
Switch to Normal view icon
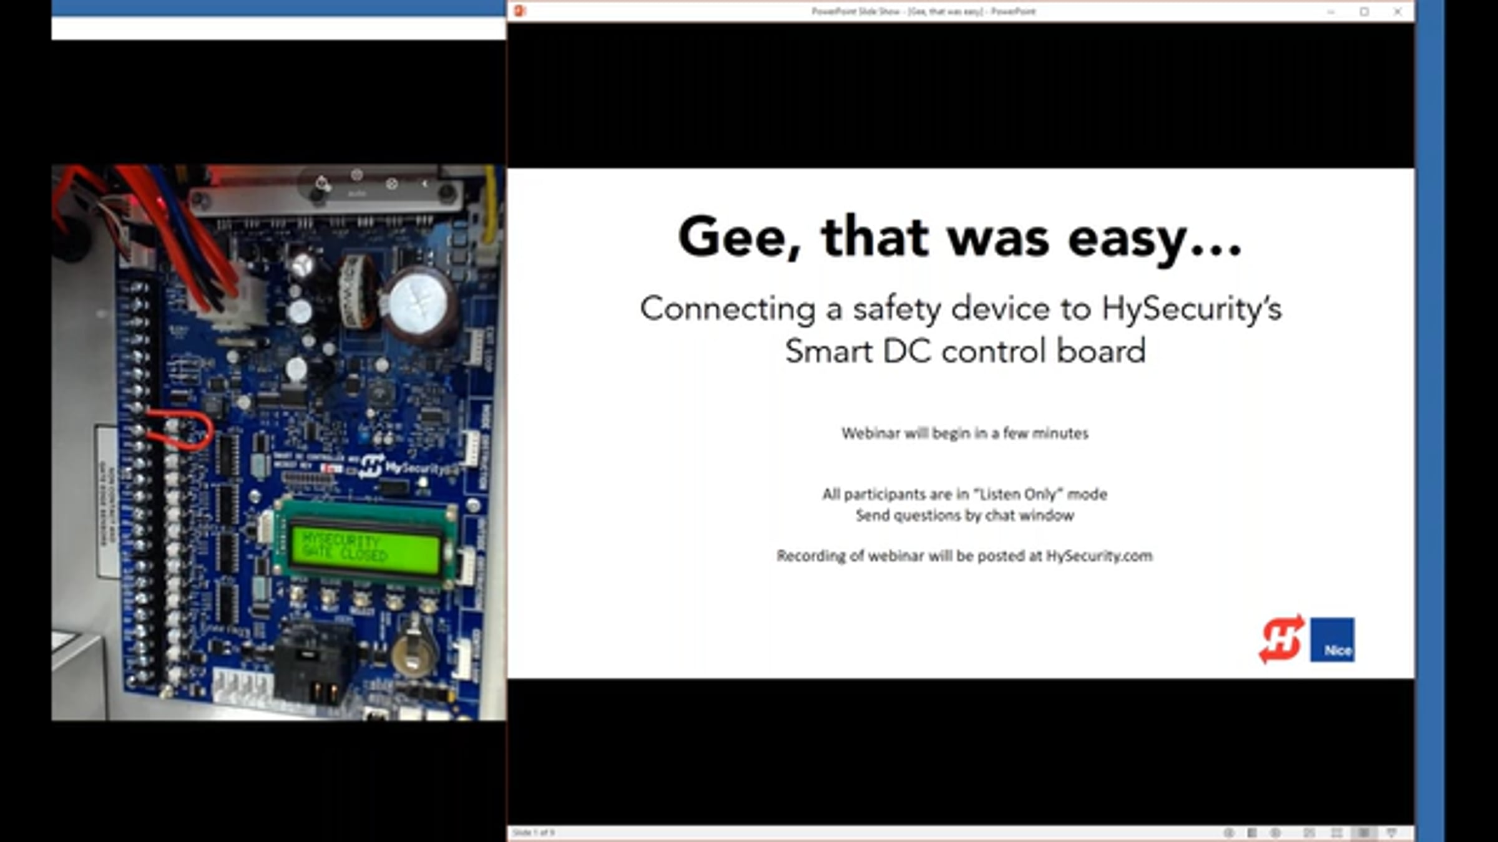coord(1309,833)
